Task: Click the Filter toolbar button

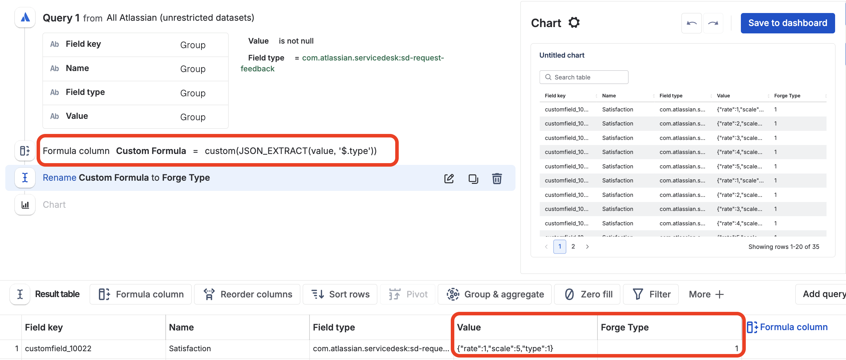Action: coord(651,294)
